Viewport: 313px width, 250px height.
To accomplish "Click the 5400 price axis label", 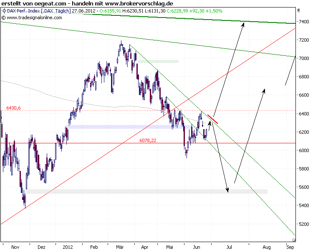I will 304,205.
